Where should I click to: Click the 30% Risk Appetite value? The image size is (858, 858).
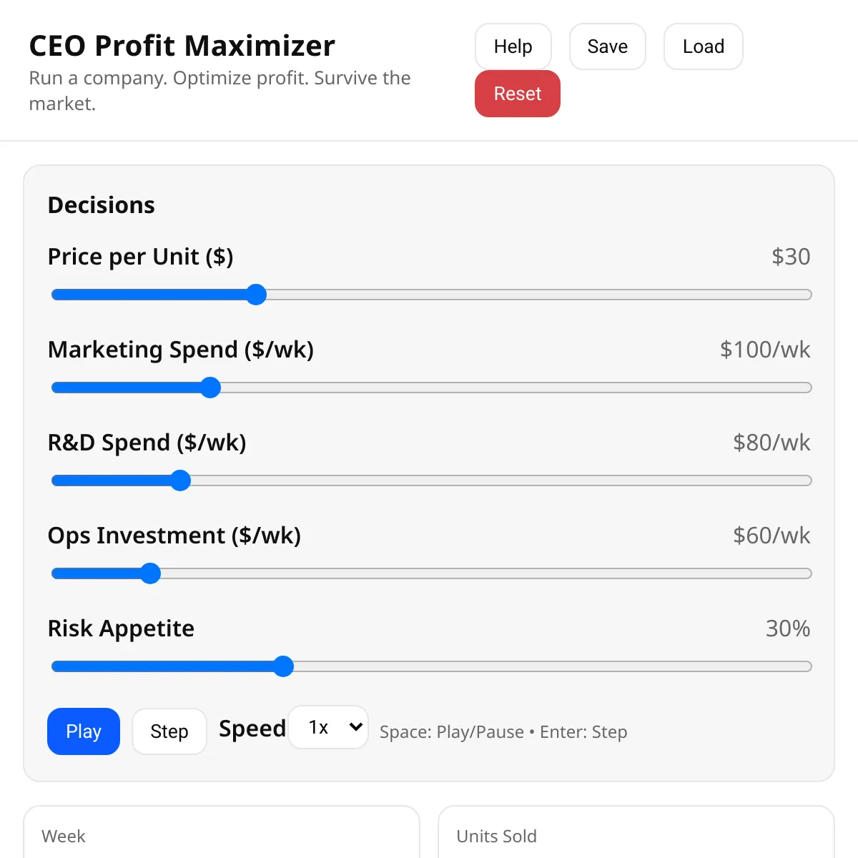click(788, 628)
